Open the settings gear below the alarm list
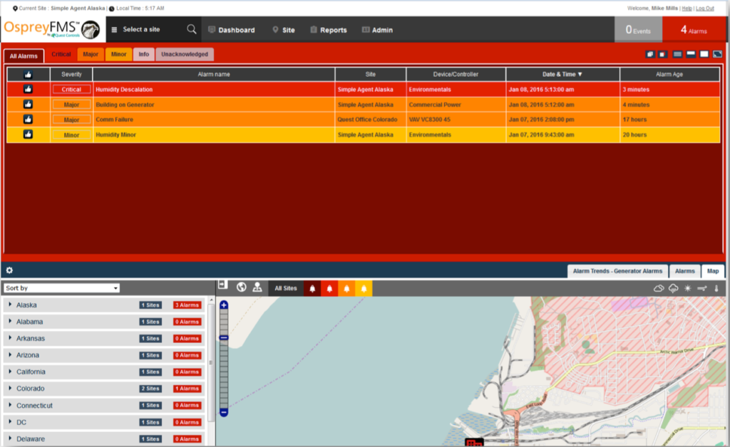This screenshot has height=447, width=730. (x=9, y=270)
